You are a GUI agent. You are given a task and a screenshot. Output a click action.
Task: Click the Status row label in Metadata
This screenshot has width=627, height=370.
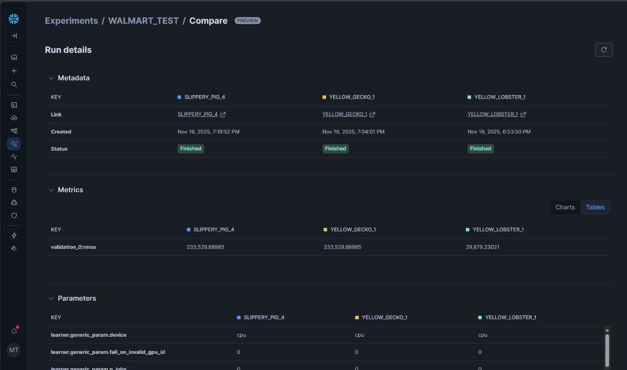(59, 149)
